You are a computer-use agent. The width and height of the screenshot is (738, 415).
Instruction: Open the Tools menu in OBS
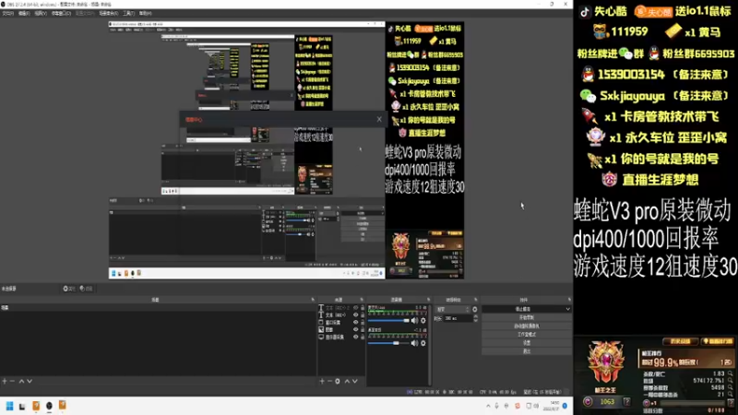pyautogui.click(x=128, y=13)
